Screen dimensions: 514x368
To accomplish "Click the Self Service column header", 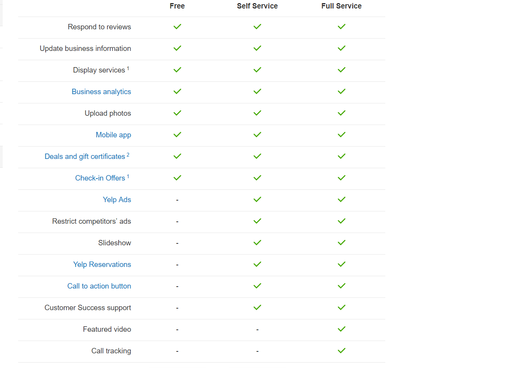I will pos(257,6).
